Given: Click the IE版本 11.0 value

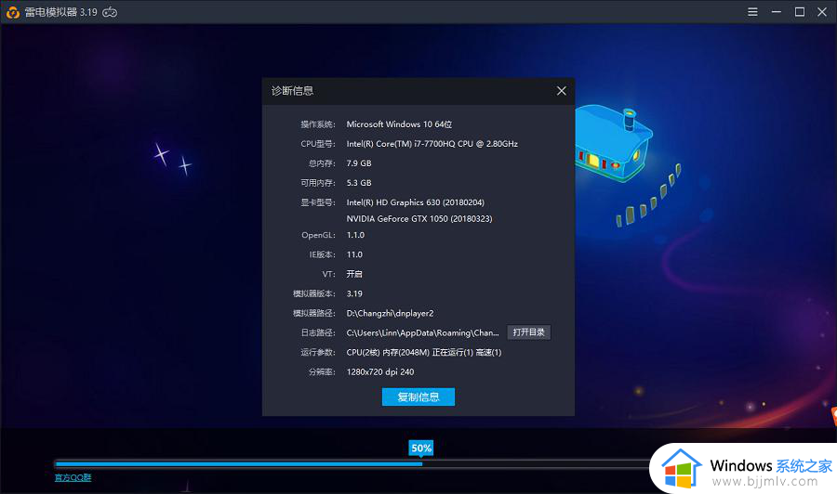Looking at the screenshot, I should 354,254.
